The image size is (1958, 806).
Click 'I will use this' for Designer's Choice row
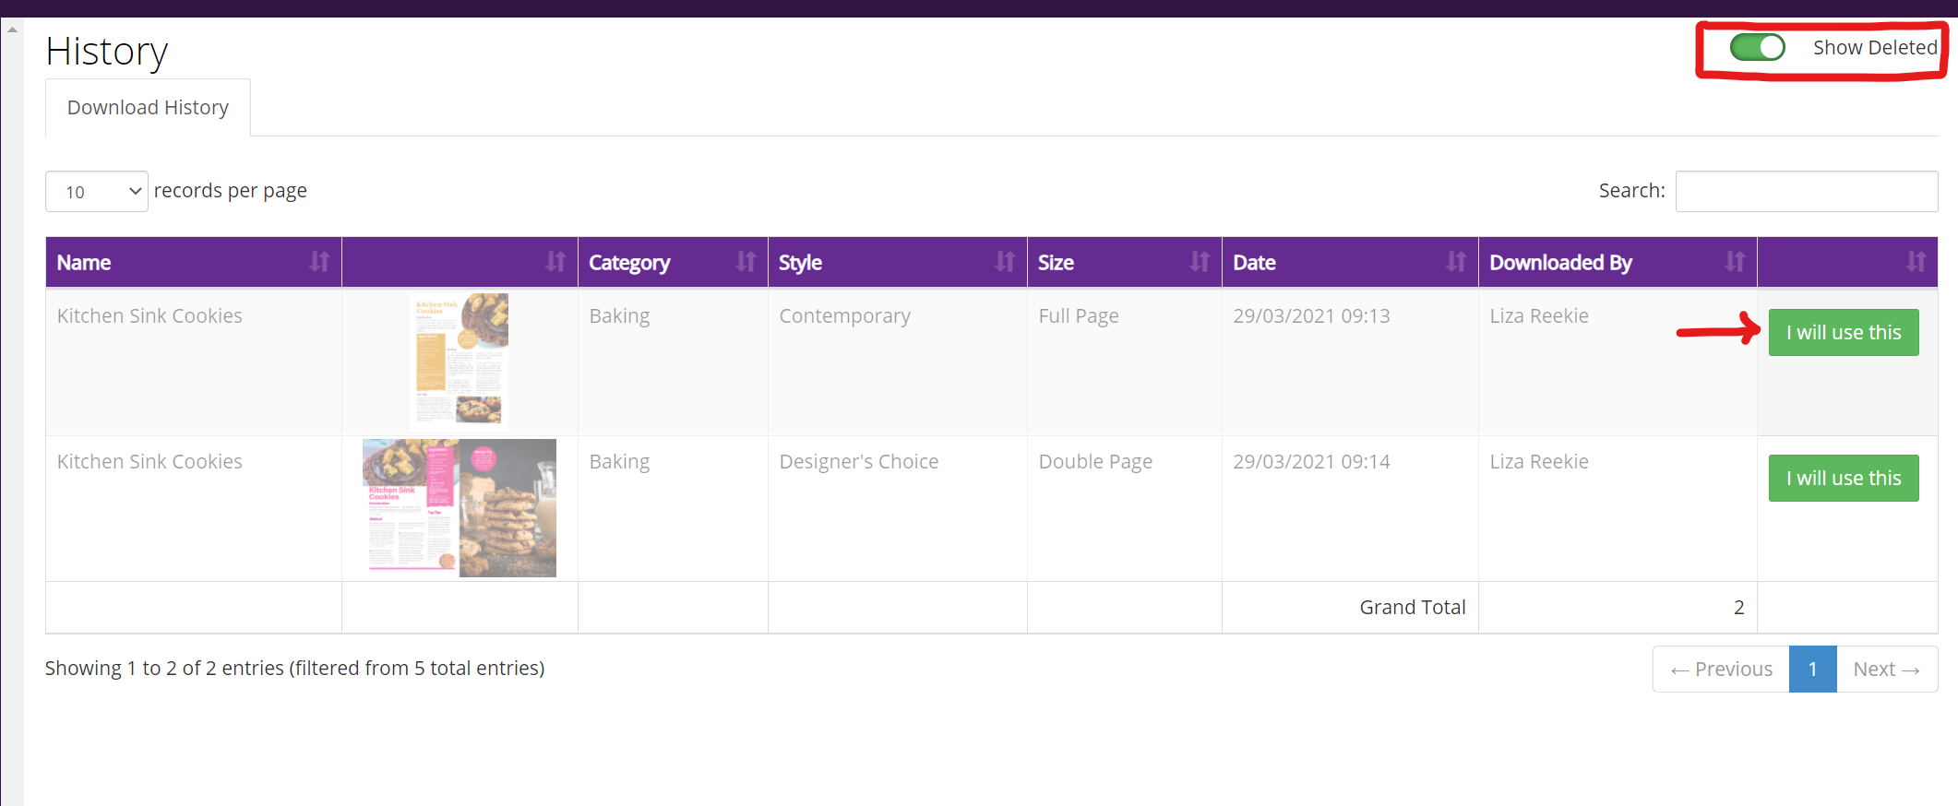[x=1844, y=478]
